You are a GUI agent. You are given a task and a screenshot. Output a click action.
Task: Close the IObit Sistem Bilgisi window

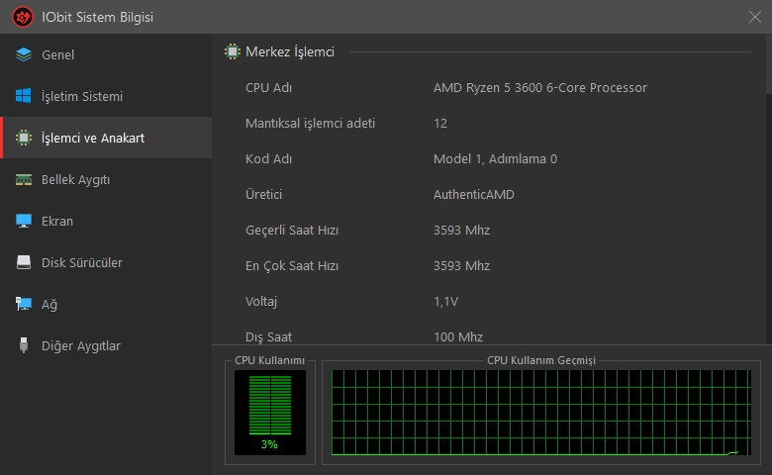point(754,17)
